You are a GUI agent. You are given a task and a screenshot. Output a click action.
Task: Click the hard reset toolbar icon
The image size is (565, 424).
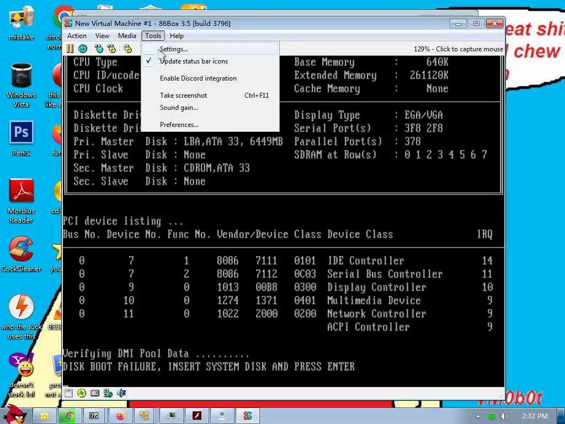pos(83,49)
